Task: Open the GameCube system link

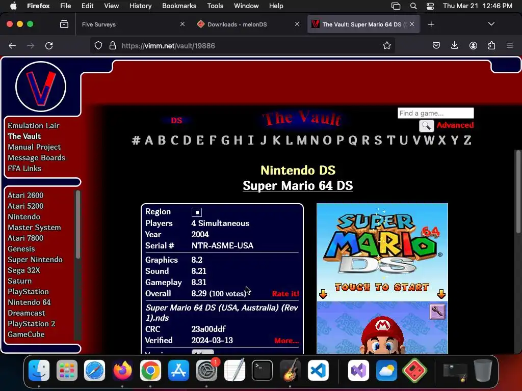Action: 26,334
